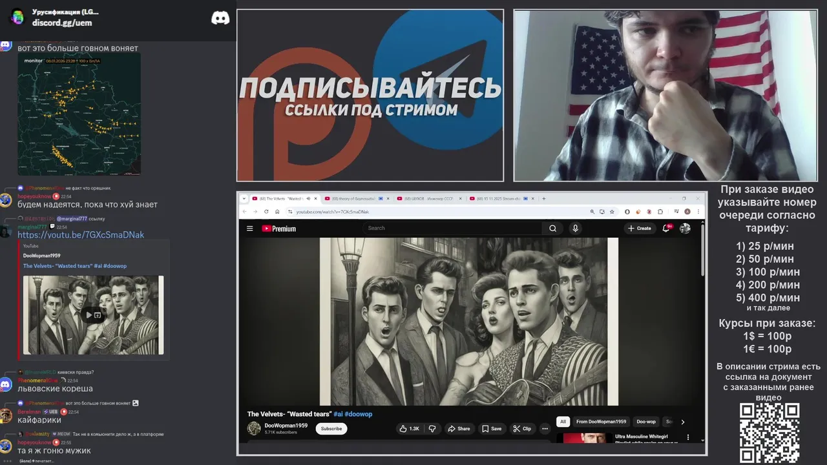The height and width of the screenshot is (465, 827).
Task: Open the youtu.be/7GXcSmaDNak chat link
Action: (x=81, y=235)
